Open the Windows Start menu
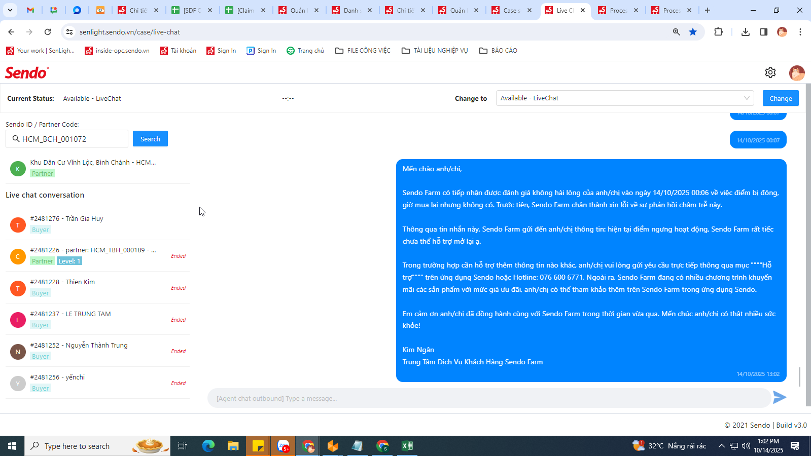This screenshot has width=811, height=456. point(12,446)
